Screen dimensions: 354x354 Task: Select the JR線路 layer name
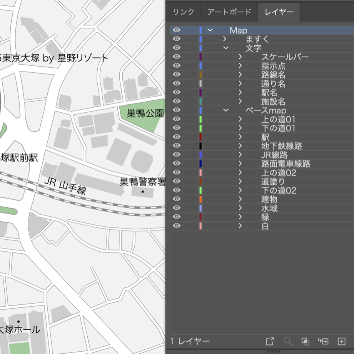point(274,155)
